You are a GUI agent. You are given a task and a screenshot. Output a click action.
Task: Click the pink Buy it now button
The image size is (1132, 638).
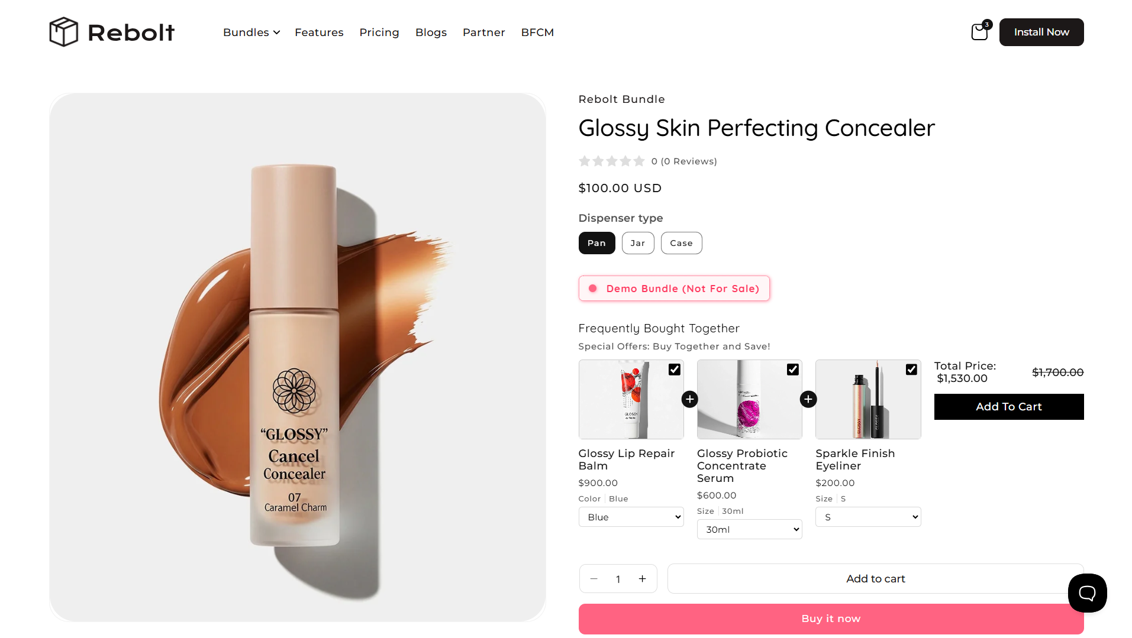pyautogui.click(x=831, y=618)
